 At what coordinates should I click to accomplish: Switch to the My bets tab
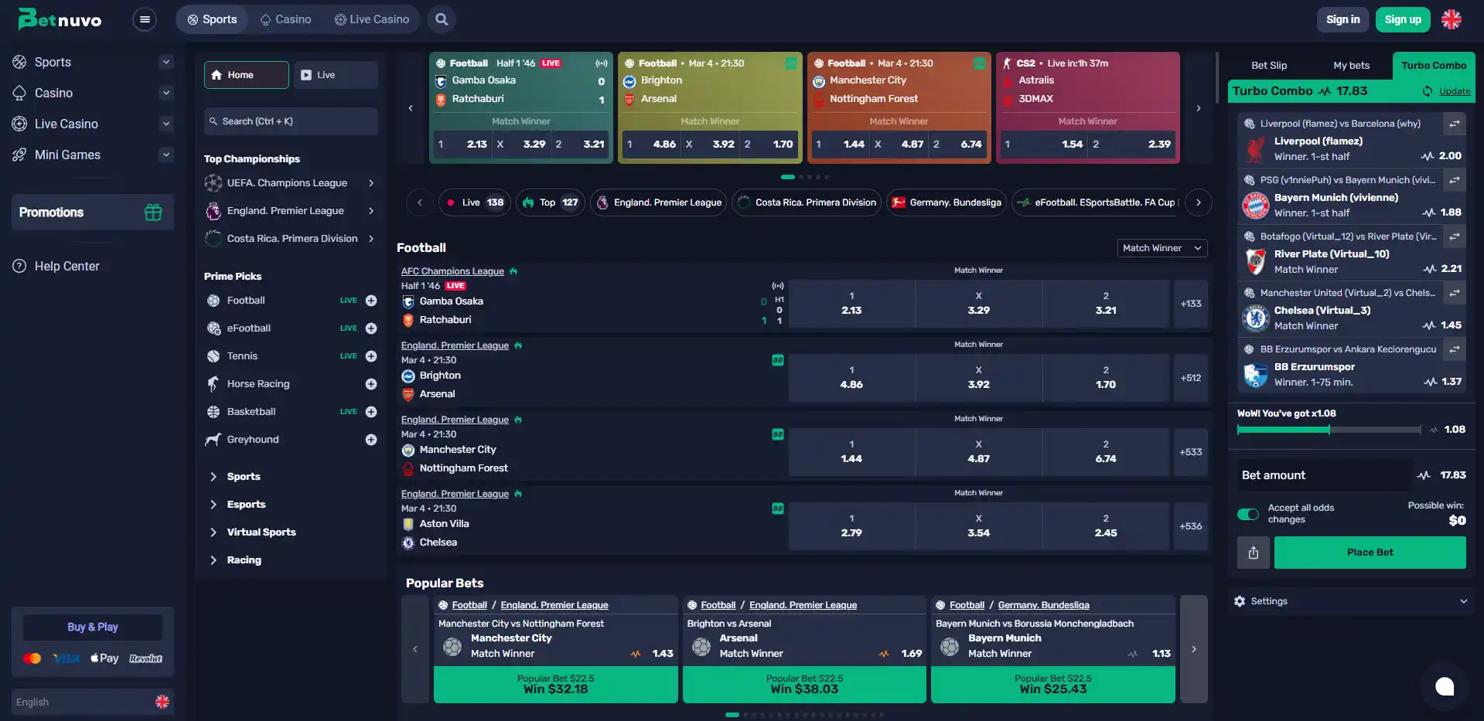(1351, 66)
